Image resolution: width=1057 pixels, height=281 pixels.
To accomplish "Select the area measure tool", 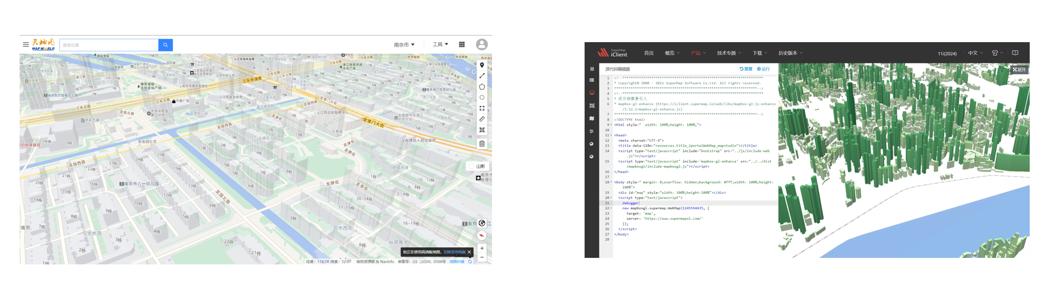I will pyautogui.click(x=482, y=130).
